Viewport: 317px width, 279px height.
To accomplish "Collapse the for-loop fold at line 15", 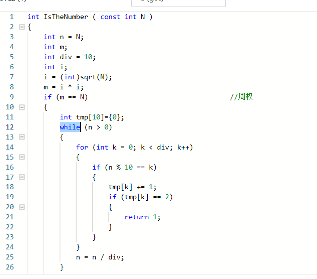I will (x=22, y=157).
